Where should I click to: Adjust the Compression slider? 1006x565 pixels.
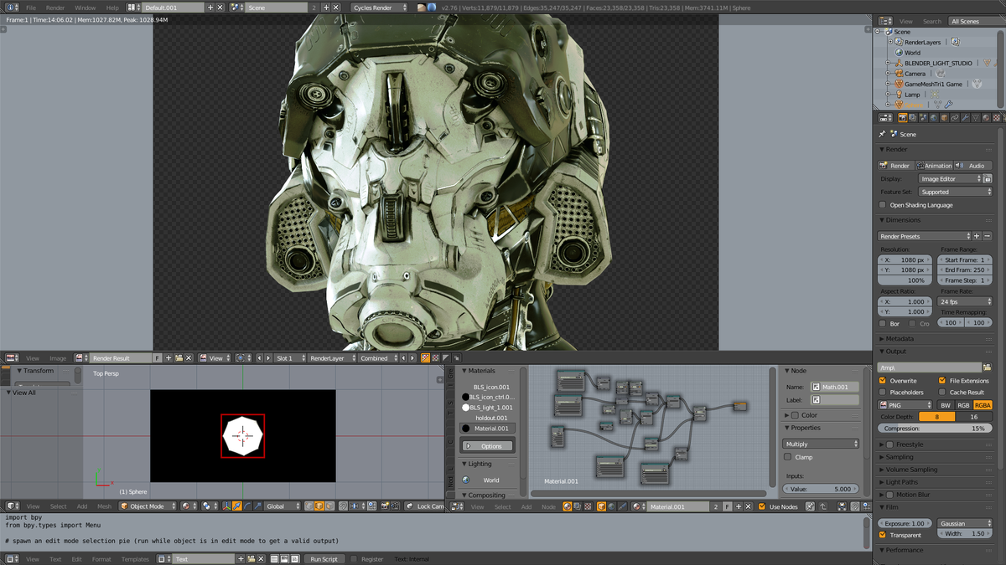pyautogui.click(x=935, y=428)
